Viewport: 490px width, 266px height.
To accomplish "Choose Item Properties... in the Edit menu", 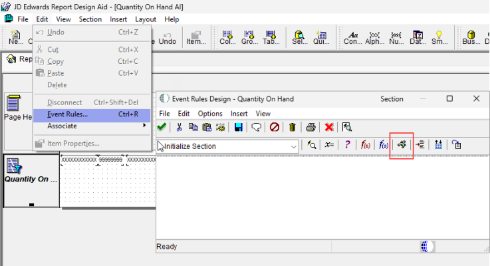I will (x=92, y=144).
